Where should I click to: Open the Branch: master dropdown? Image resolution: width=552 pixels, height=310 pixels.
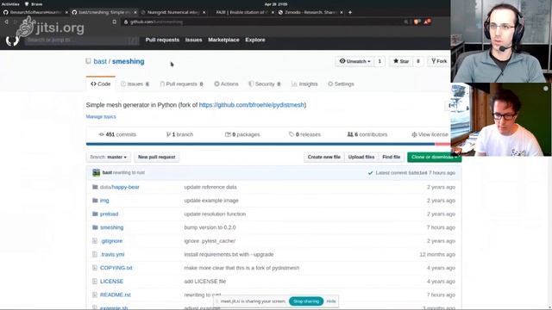tap(108, 157)
